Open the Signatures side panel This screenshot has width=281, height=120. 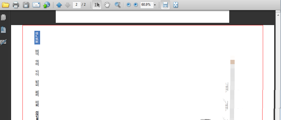pos(4,42)
